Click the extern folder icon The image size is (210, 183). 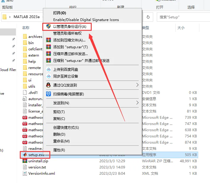25,55
